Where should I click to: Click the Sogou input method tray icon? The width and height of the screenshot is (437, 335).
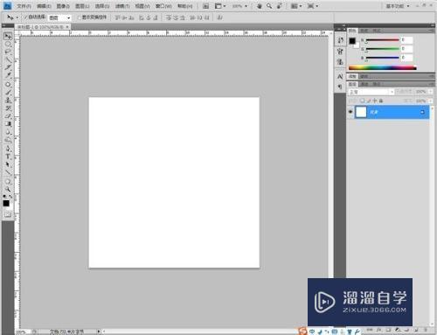click(x=303, y=331)
